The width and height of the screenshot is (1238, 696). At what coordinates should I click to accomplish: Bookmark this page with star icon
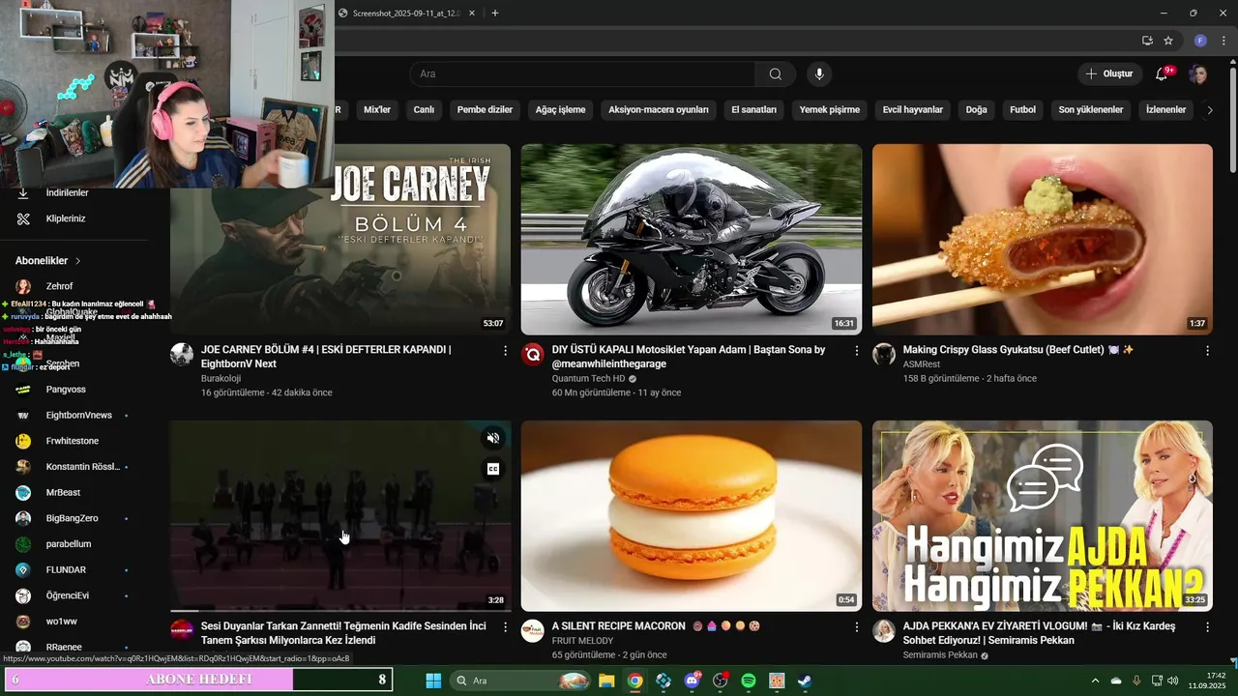[x=1168, y=41]
